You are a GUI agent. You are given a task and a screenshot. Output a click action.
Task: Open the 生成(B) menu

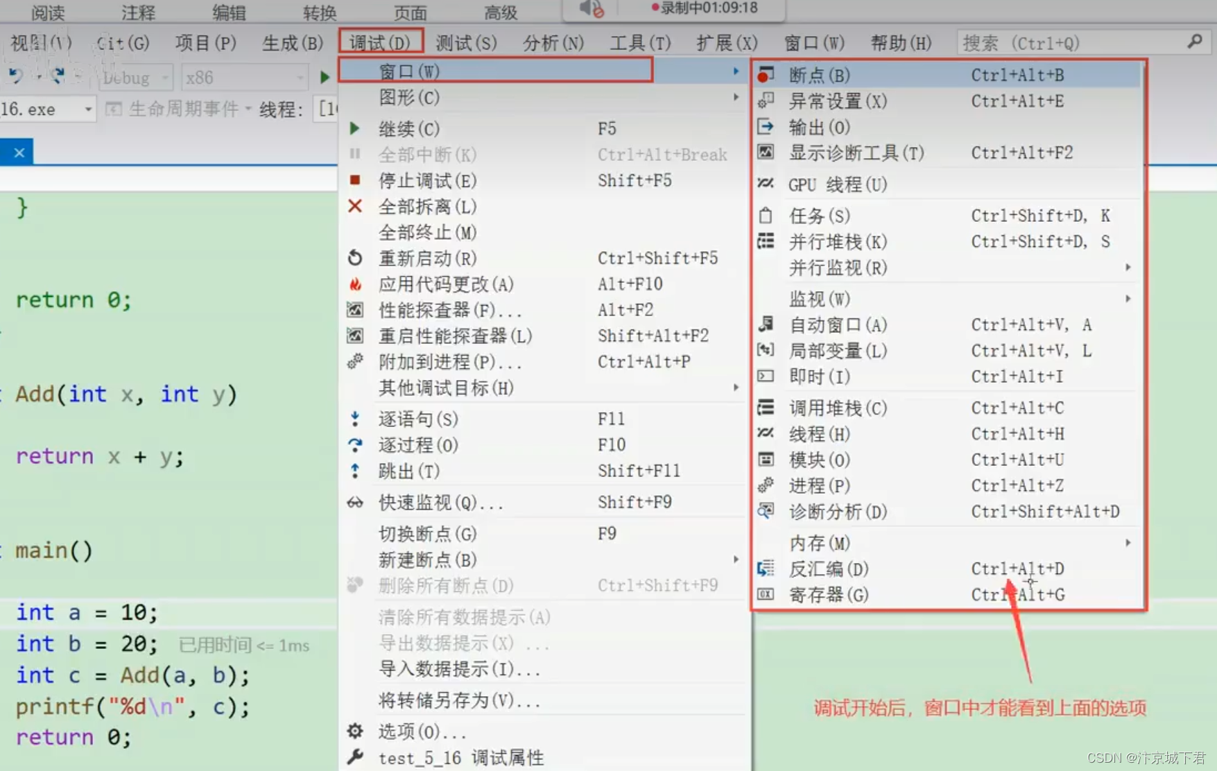coord(293,42)
